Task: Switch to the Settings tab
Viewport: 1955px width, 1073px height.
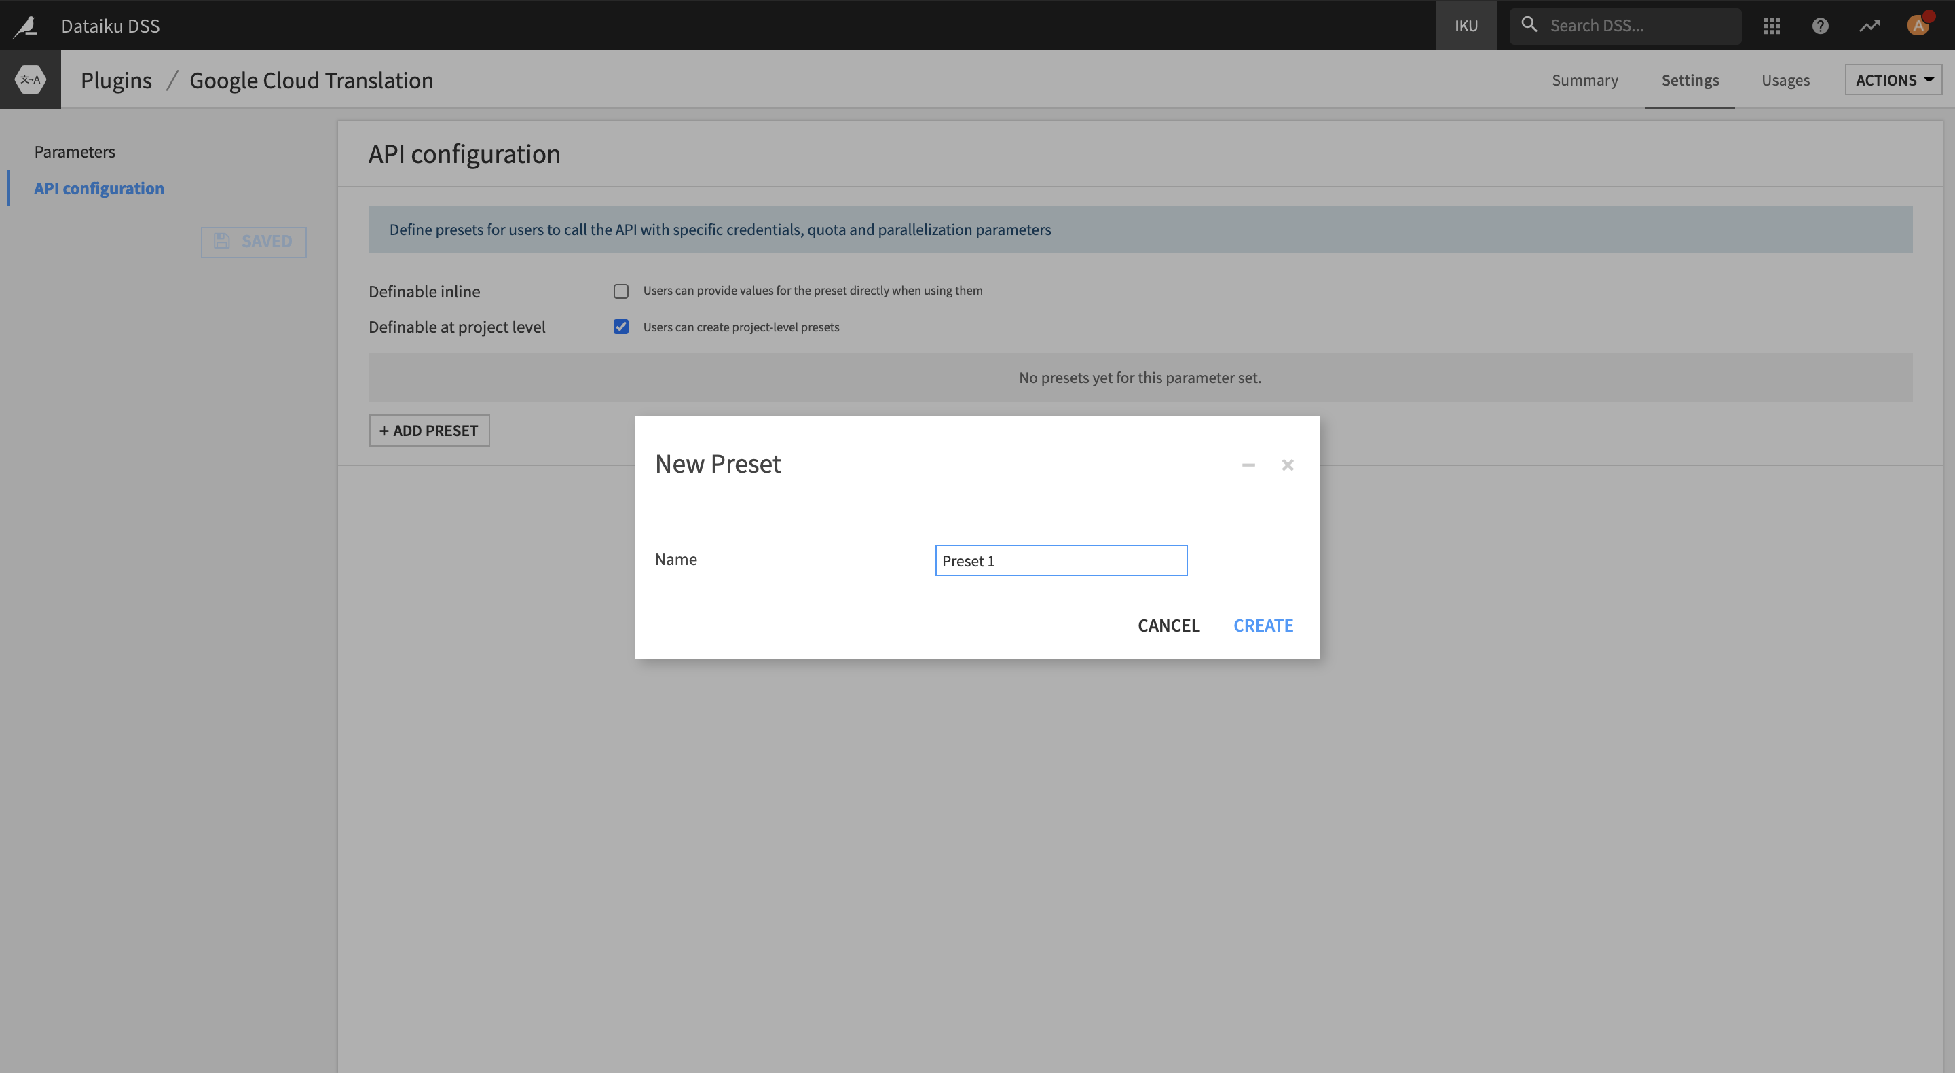Action: (1690, 79)
